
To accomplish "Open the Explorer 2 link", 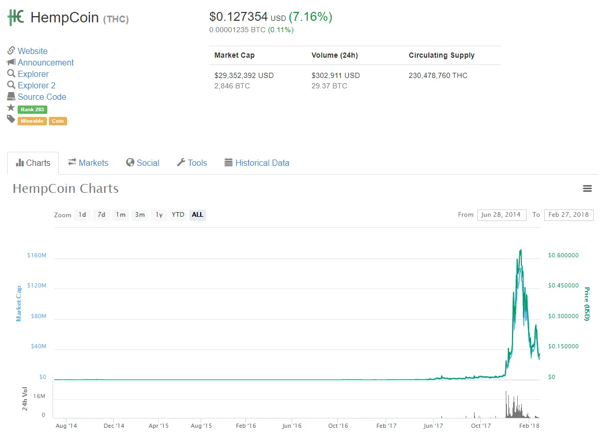I will (36, 85).
